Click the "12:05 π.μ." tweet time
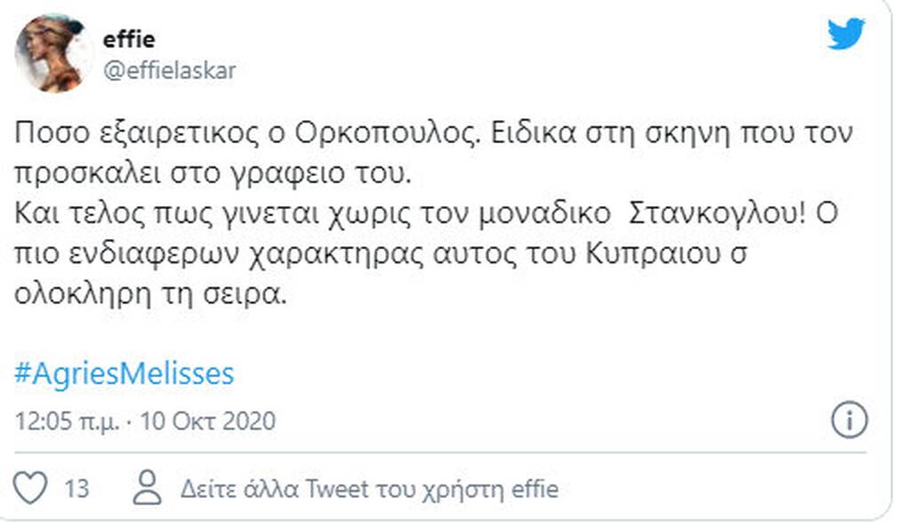This screenshot has width=911, height=523. (x=65, y=421)
